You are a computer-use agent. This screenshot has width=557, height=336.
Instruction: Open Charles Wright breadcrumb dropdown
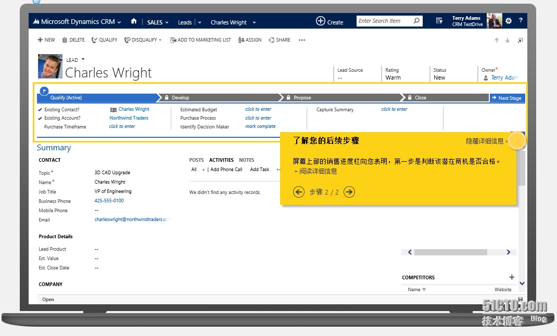tap(254, 22)
